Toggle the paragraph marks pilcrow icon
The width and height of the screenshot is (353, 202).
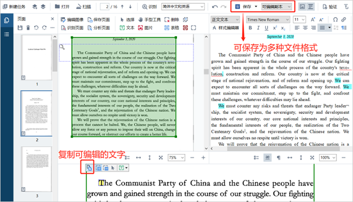tap(279, 158)
